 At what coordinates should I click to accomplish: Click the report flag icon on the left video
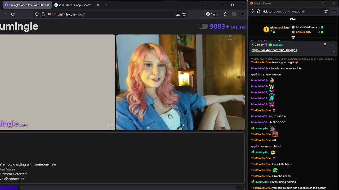110,125
